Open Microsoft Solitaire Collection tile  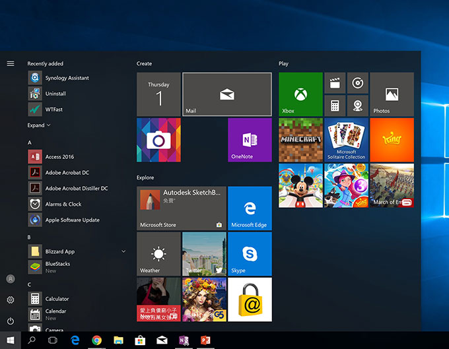(x=346, y=140)
